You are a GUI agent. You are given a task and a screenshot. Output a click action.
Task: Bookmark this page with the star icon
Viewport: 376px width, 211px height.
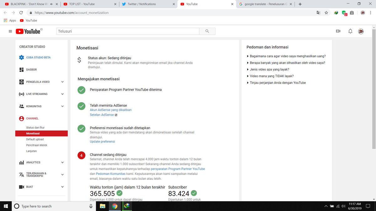click(x=326, y=13)
